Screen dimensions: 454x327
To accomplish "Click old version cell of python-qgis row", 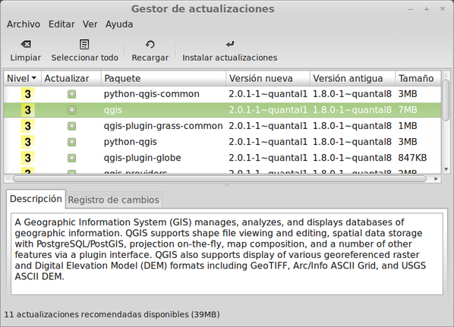I will point(352,142).
